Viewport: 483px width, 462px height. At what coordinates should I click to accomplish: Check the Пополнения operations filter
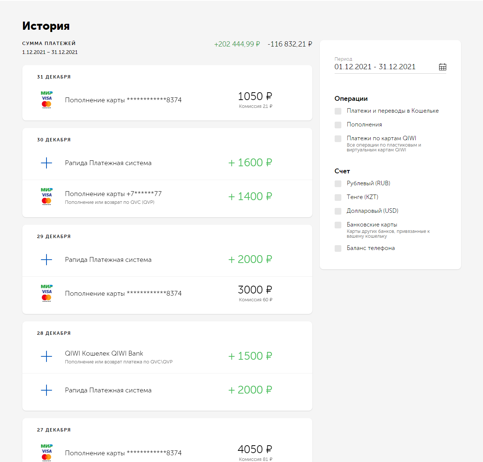[338, 125]
